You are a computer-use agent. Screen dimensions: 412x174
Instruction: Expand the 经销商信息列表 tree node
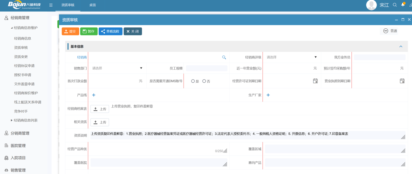click(12, 120)
